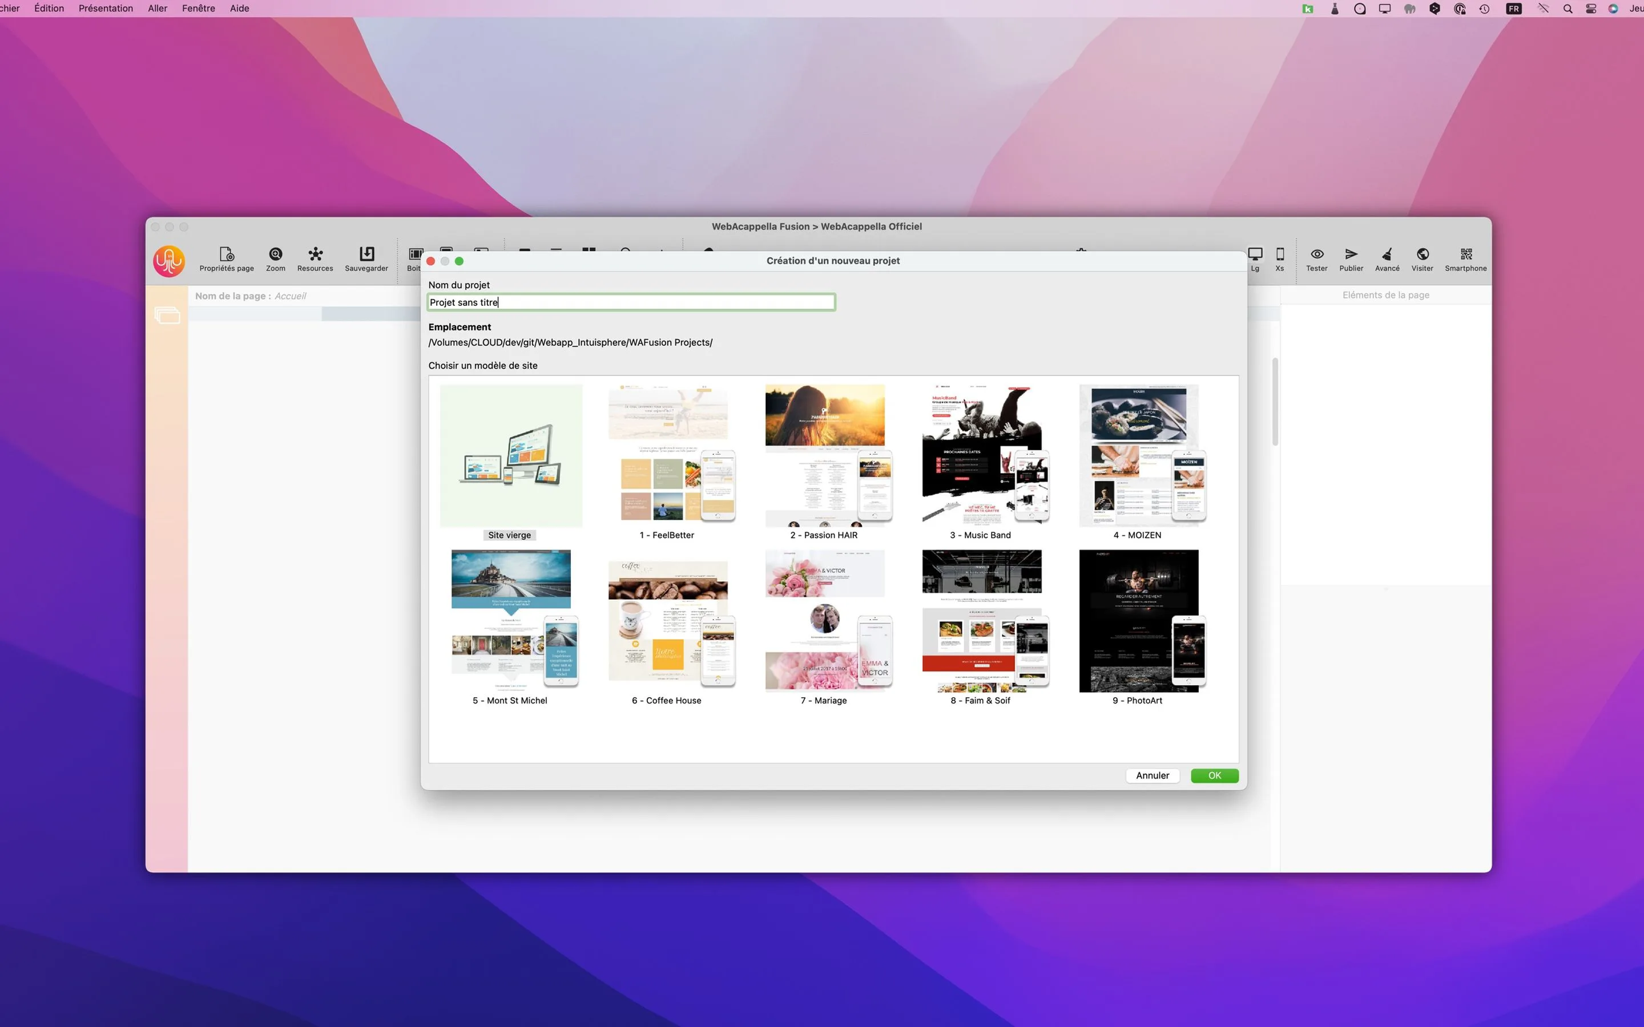The width and height of the screenshot is (1644, 1027).
Task: Select the Site vierge template
Action: tap(510, 463)
